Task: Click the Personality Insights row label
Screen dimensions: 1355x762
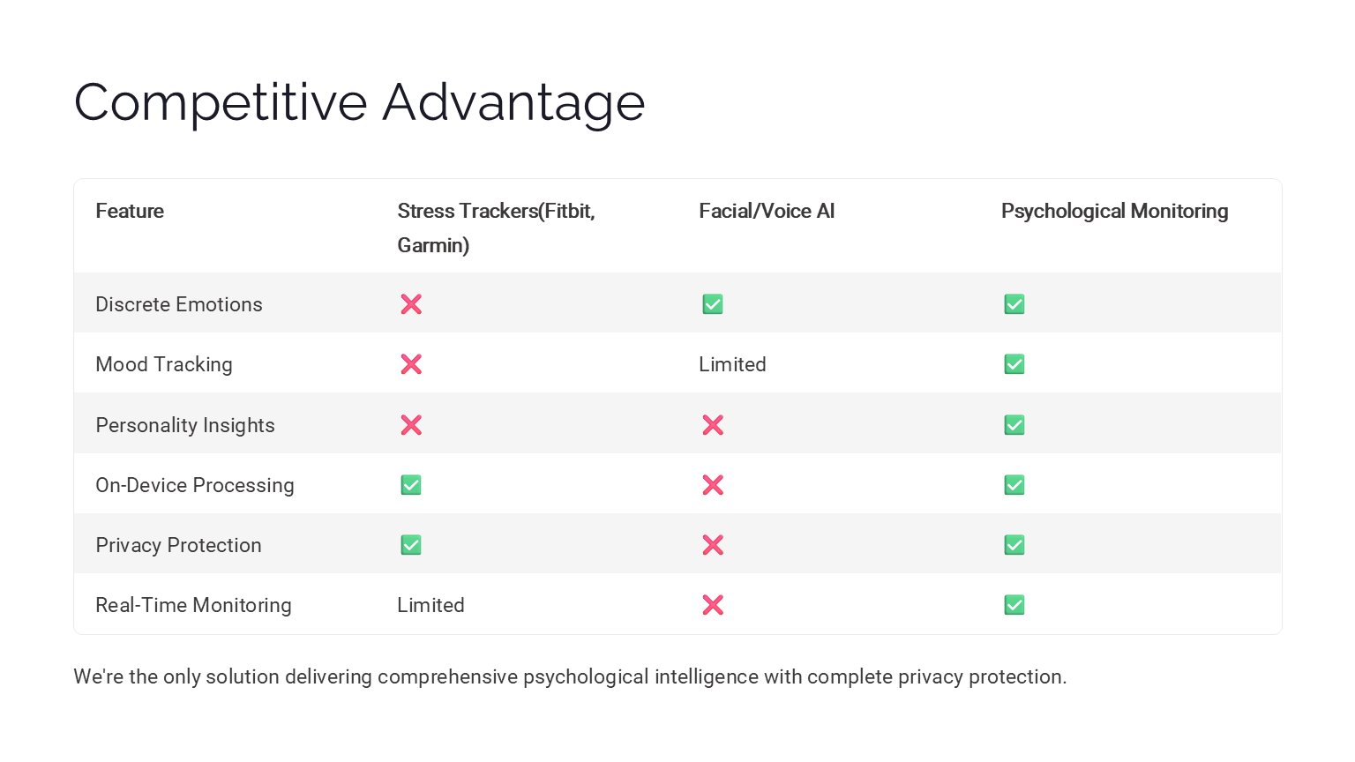Action: click(185, 425)
